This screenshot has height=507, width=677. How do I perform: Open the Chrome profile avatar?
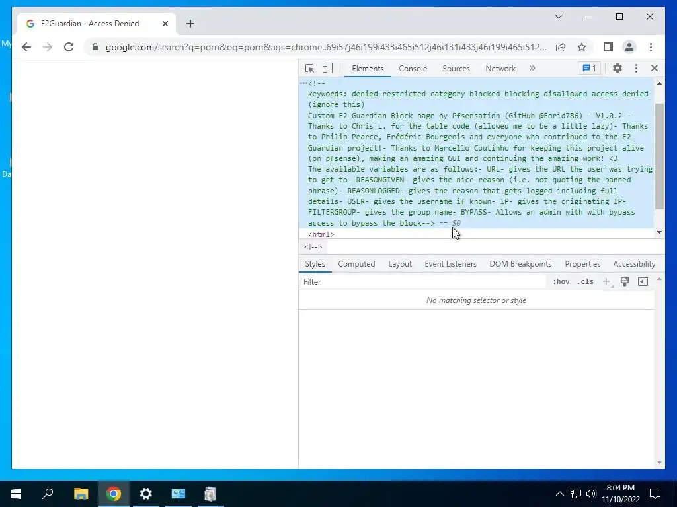tap(629, 47)
